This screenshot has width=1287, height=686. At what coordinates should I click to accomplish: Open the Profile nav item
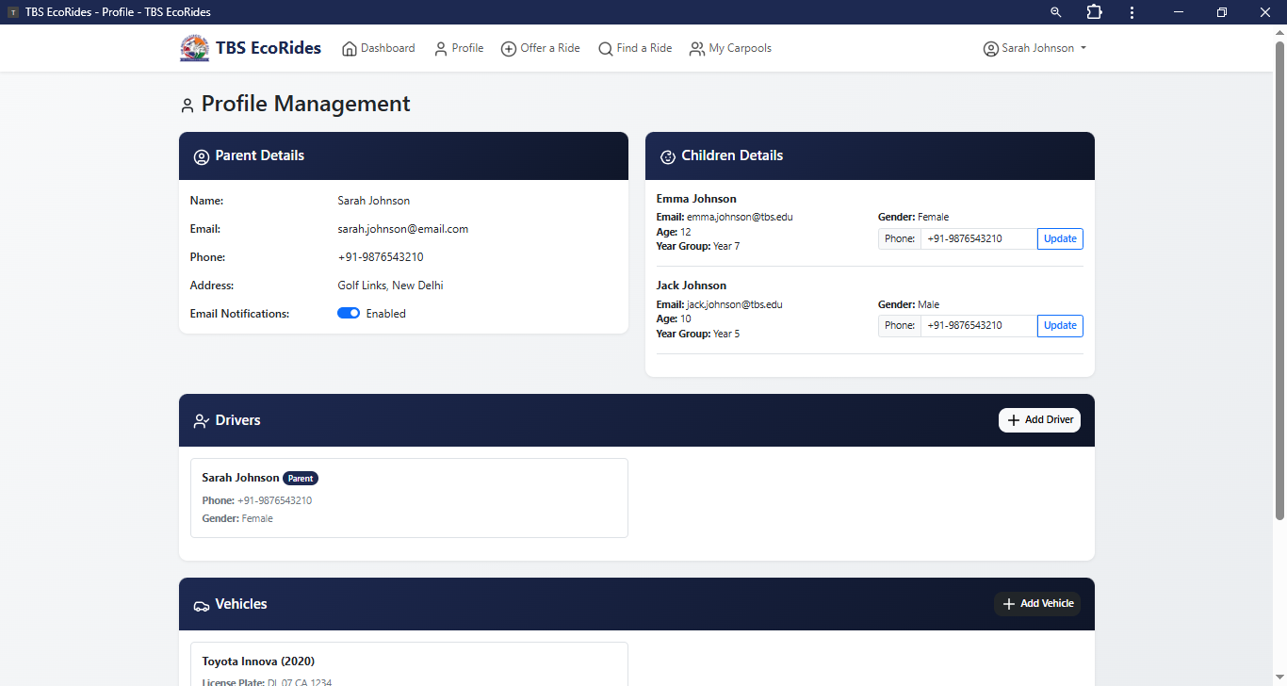pyautogui.click(x=459, y=49)
